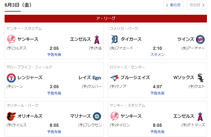Click the Orioles bird logo
The width and height of the screenshot is (211, 137).
[x=11, y=116]
